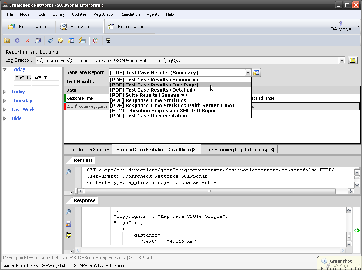Choose [PDF] Test Case Results (Summary) option
This screenshot has width=362, height=270.
click(180, 79)
